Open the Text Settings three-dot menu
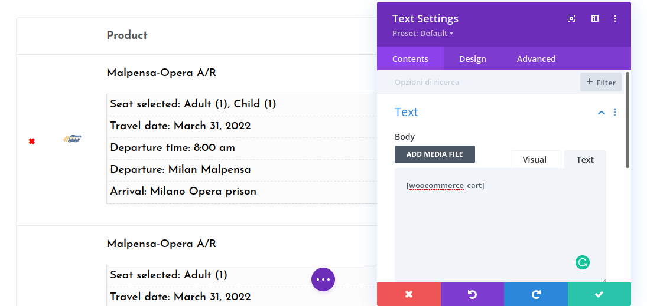Image resolution: width=647 pixels, height=306 pixels. click(x=615, y=18)
